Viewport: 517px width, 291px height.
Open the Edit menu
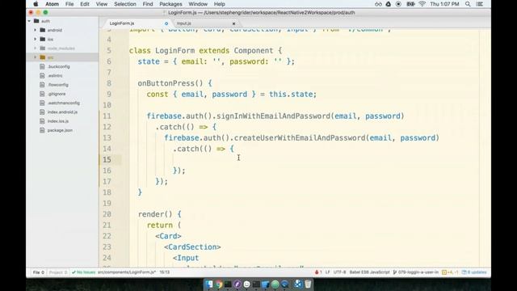[x=85, y=4]
